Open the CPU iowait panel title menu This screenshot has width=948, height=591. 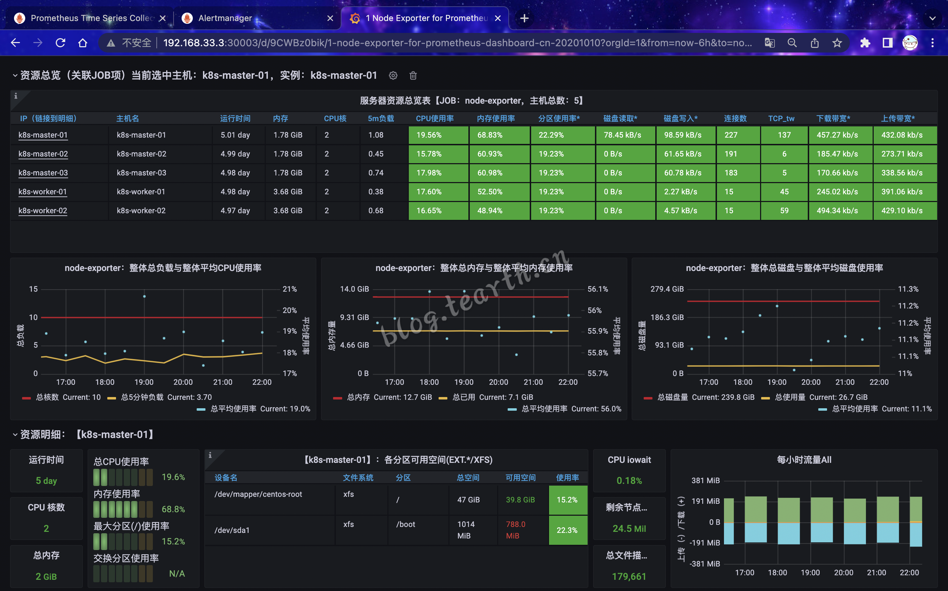pyautogui.click(x=629, y=460)
